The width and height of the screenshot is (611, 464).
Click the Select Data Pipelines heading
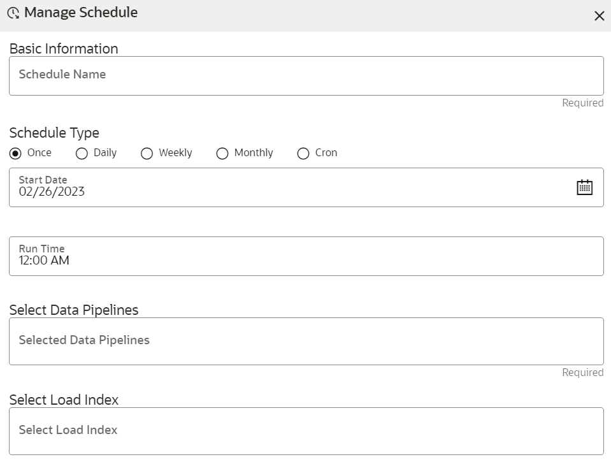pos(74,310)
